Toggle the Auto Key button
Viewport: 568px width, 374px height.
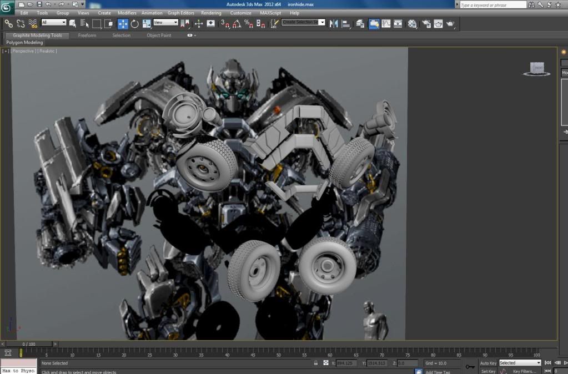(x=488, y=363)
